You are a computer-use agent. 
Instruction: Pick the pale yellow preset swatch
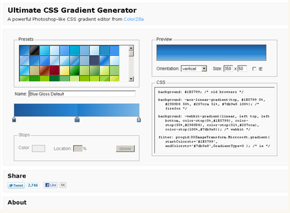click(64, 70)
